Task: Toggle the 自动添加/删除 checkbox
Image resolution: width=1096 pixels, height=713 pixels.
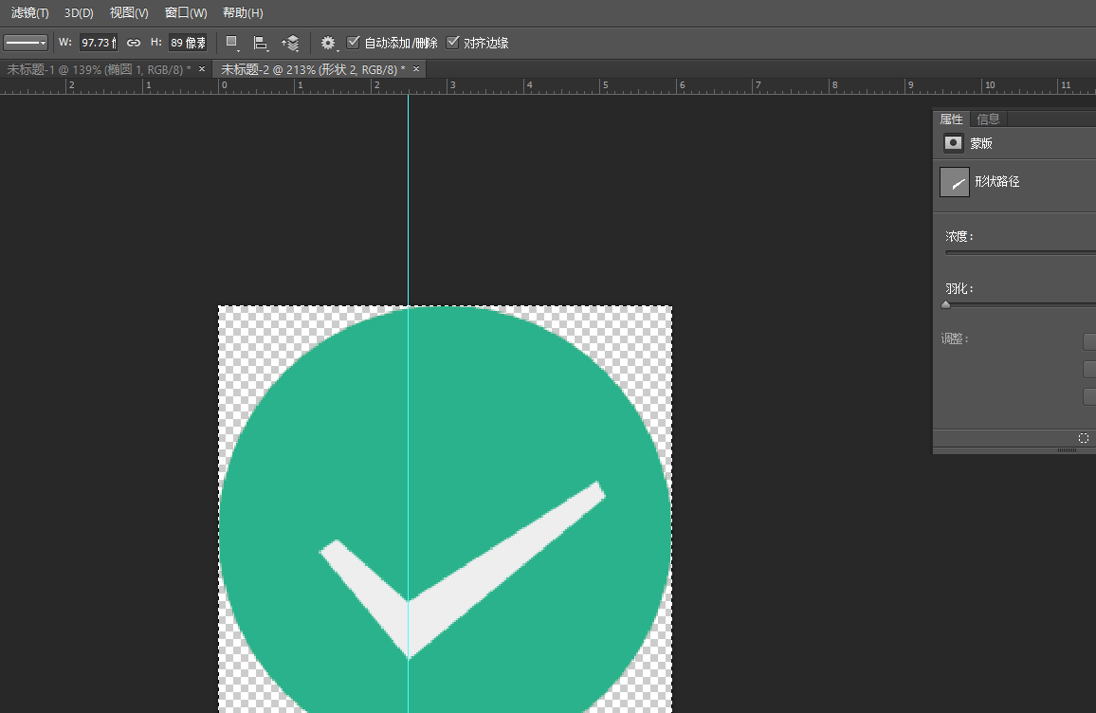Action: 355,43
